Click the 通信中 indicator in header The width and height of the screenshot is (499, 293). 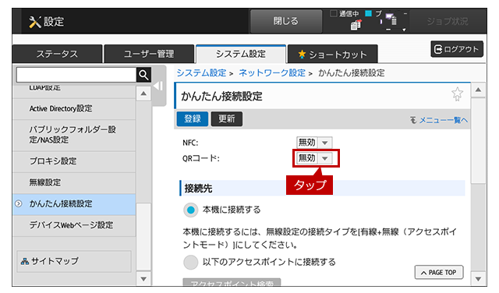[345, 14]
